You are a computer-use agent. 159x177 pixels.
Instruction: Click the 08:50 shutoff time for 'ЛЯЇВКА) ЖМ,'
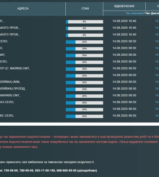tap(124, 82)
